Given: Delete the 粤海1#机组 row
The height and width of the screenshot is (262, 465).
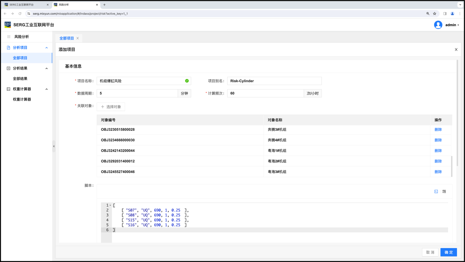Looking at the screenshot, I should click(x=438, y=151).
